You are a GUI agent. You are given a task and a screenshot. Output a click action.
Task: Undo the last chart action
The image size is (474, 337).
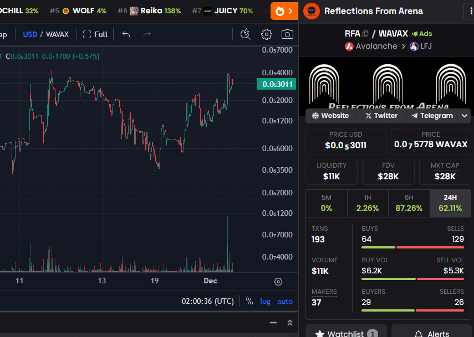tap(126, 34)
